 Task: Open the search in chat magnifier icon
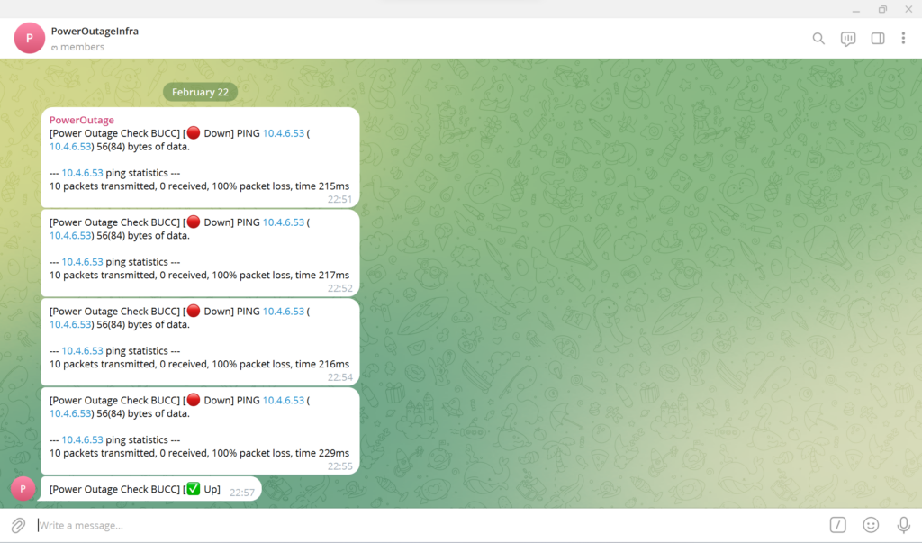pyautogui.click(x=818, y=39)
